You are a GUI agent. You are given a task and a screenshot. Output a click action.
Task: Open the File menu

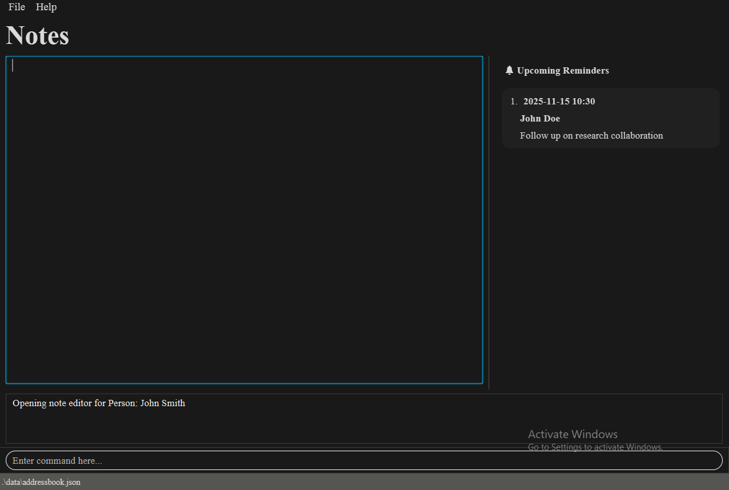point(17,7)
